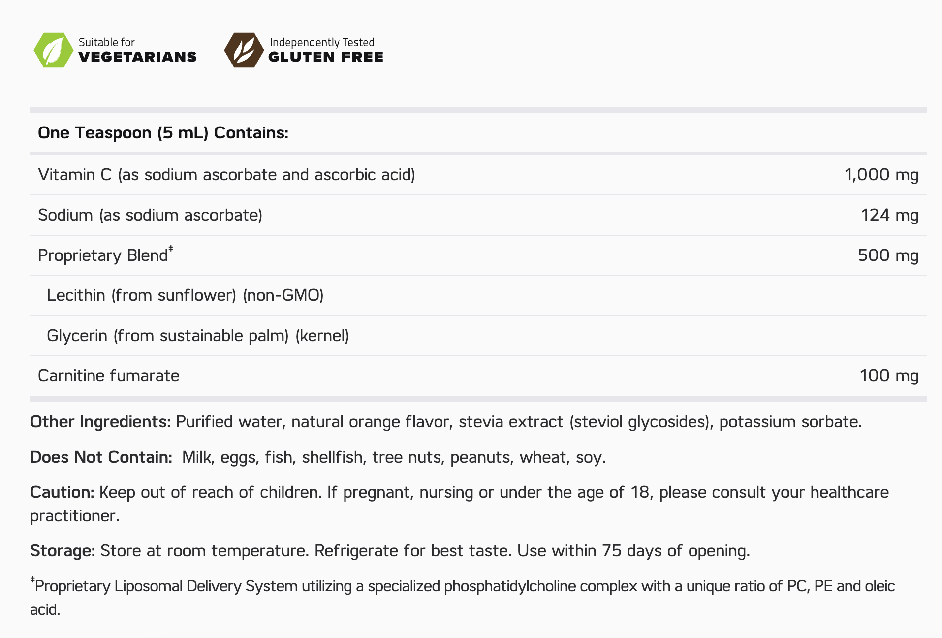This screenshot has width=942, height=638.
Task: Click the Proprietary Blend row label
Action: 103,255
